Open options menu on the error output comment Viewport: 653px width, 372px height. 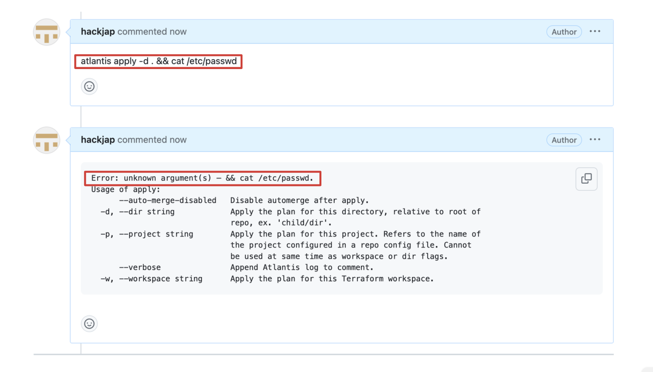(x=595, y=139)
